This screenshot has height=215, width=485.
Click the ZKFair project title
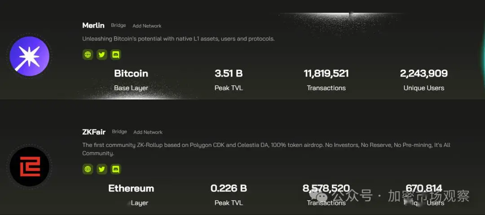94,132
